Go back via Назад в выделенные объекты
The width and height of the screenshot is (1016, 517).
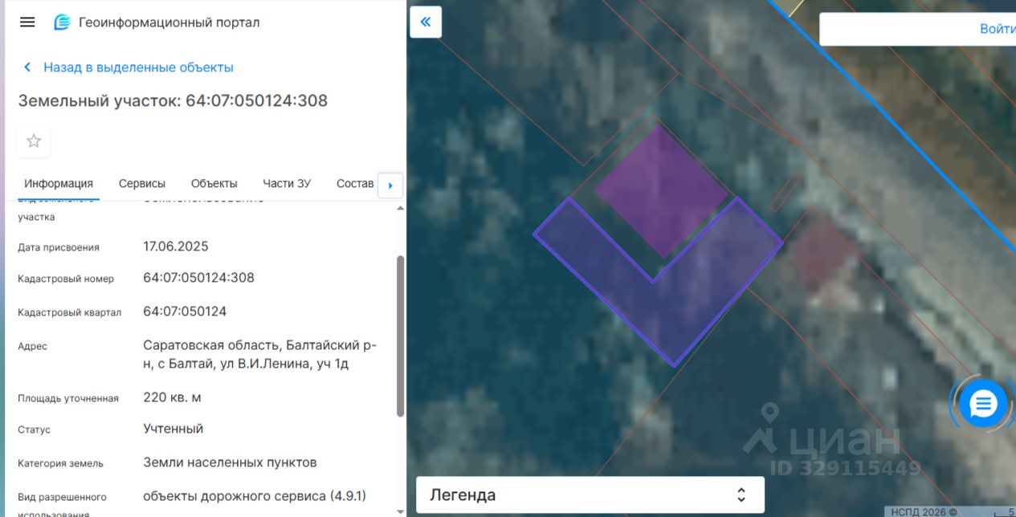[x=138, y=67]
